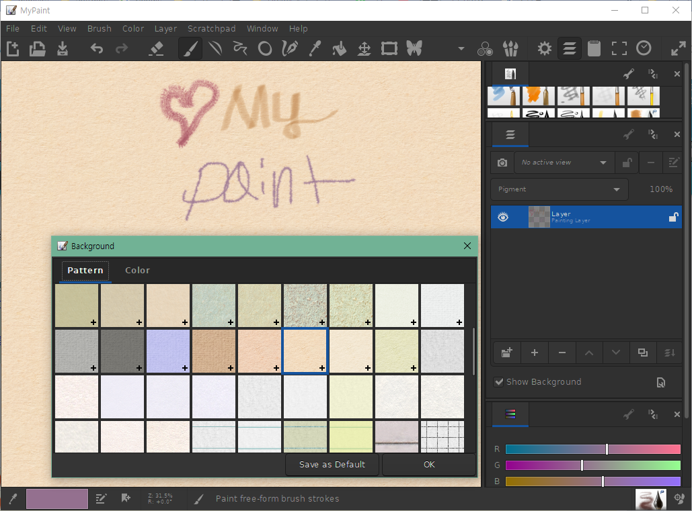Click the New canvas icon
This screenshot has width=692, height=511.
coord(13,48)
